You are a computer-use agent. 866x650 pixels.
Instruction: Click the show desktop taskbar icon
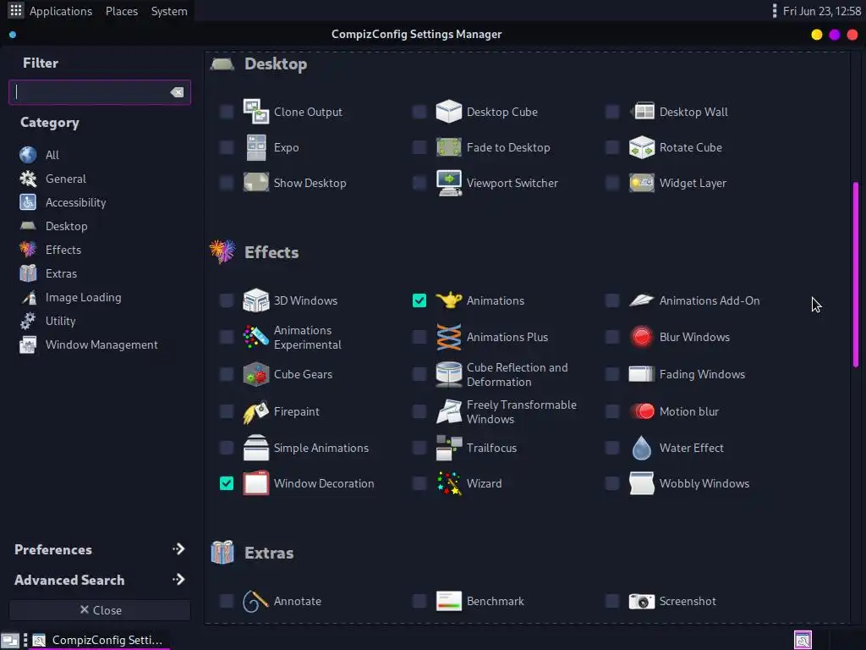10,640
